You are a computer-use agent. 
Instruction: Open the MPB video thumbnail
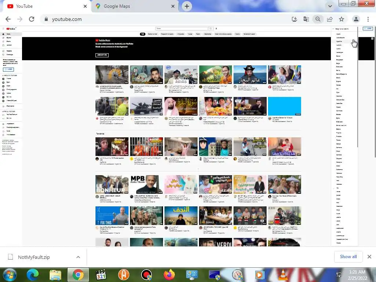[x=146, y=184]
